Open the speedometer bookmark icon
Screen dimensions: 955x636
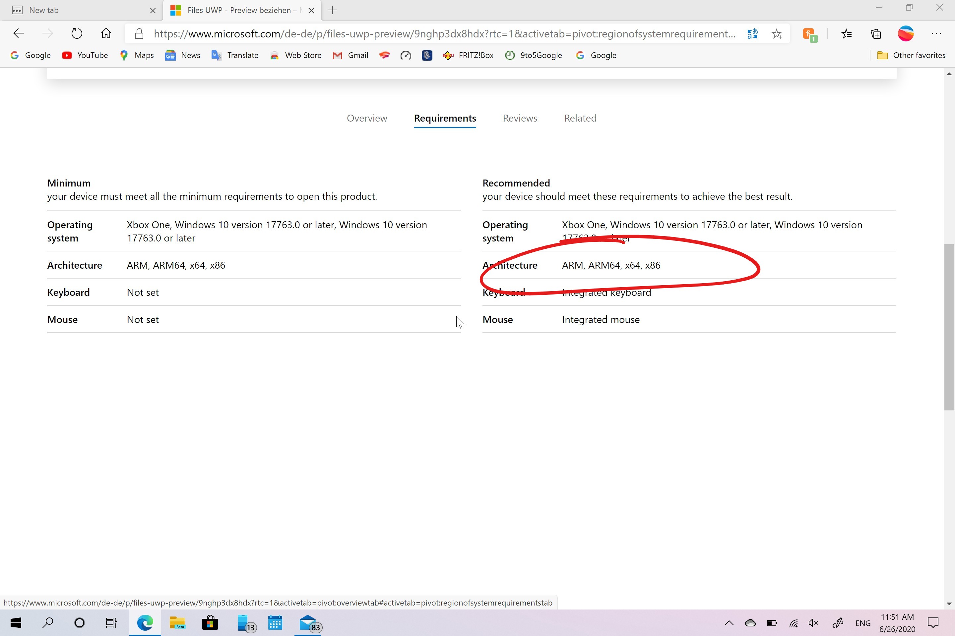[x=406, y=55]
